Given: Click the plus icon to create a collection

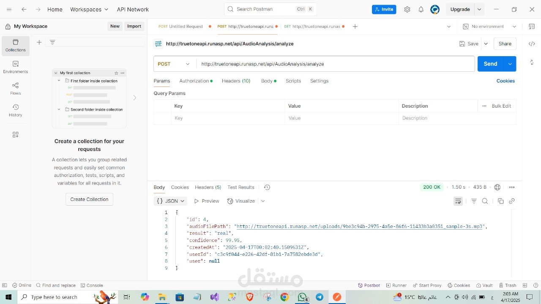Looking at the screenshot, I should tap(39, 42).
